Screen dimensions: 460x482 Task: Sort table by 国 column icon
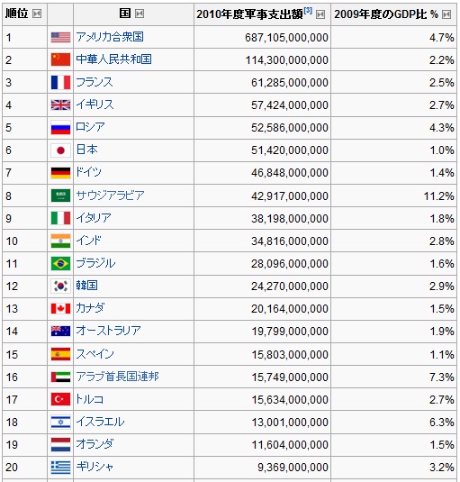[x=140, y=14]
